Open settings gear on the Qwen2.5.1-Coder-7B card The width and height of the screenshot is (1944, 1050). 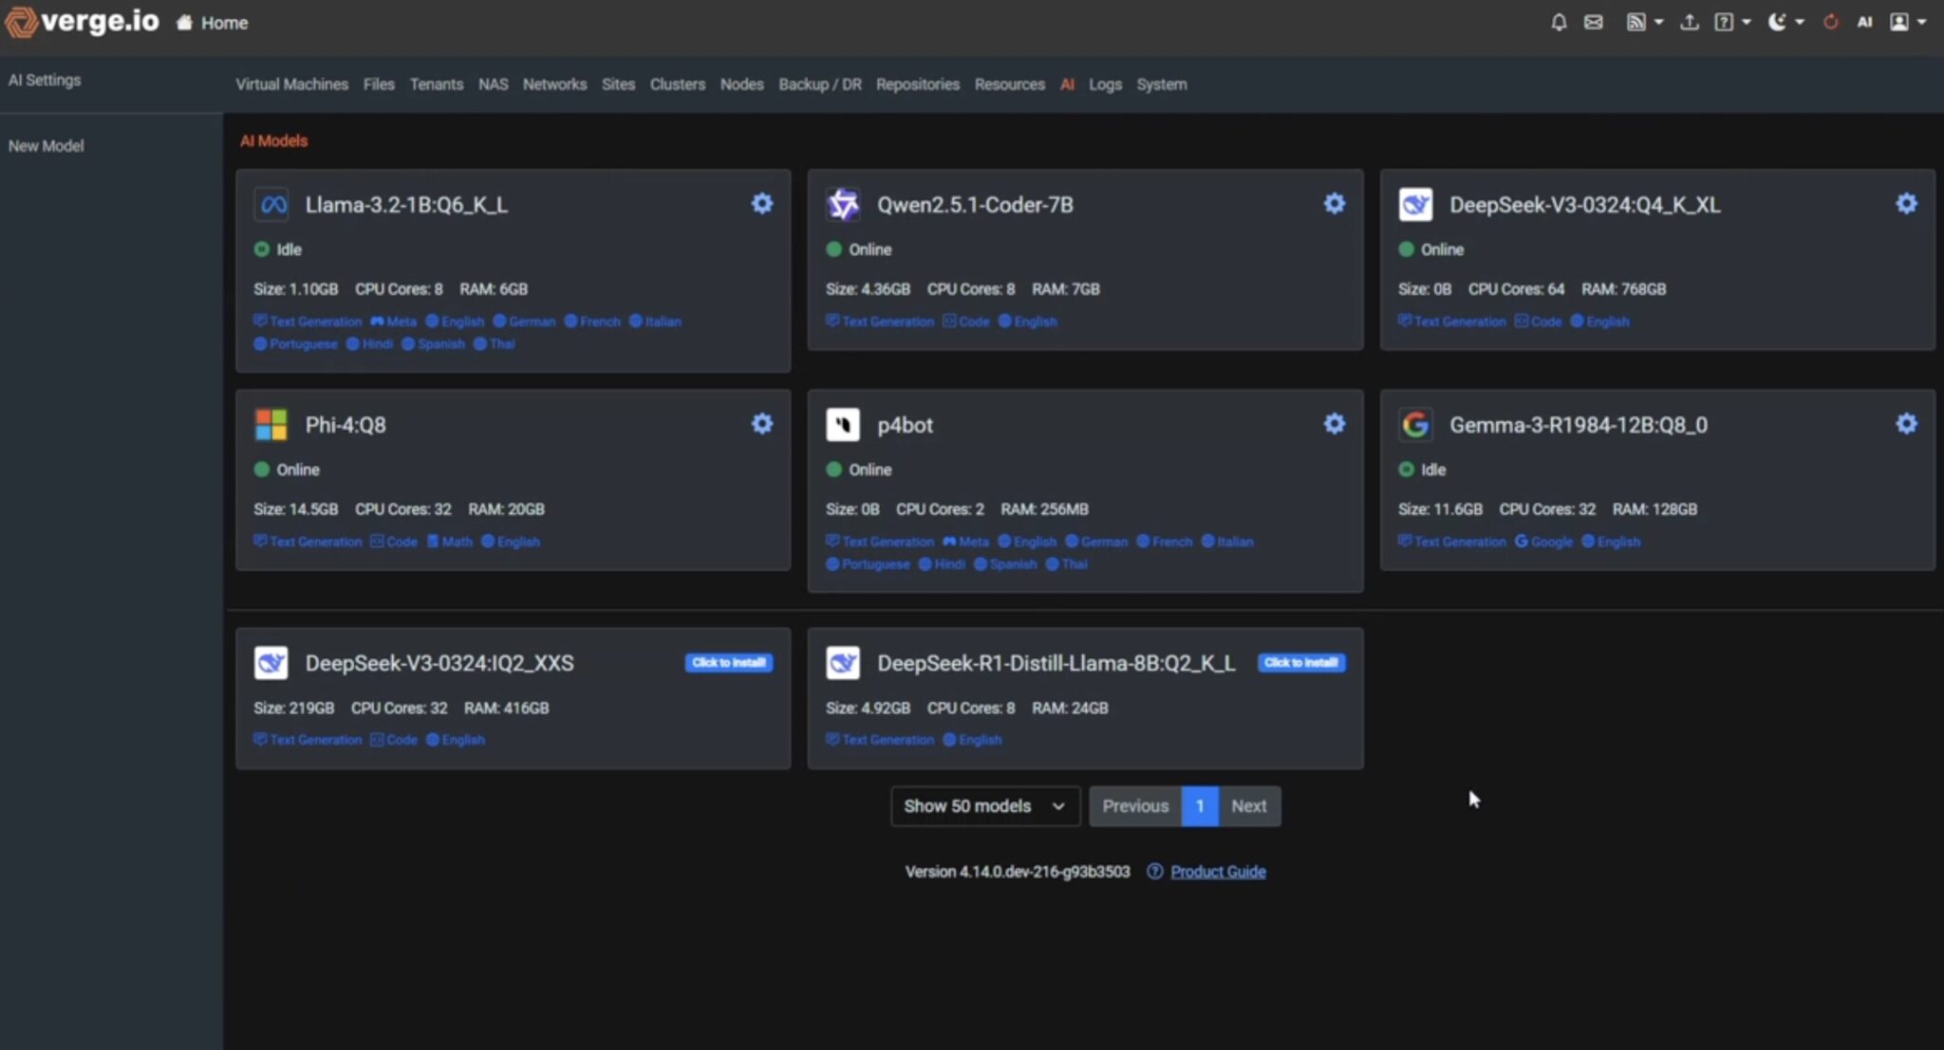click(x=1333, y=202)
